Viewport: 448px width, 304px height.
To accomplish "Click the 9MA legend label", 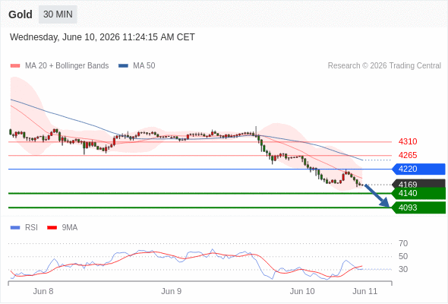I will tap(70, 228).
